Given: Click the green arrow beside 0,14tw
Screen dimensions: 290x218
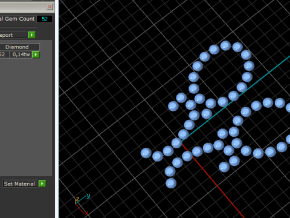Looking at the screenshot, I should point(36,54).
